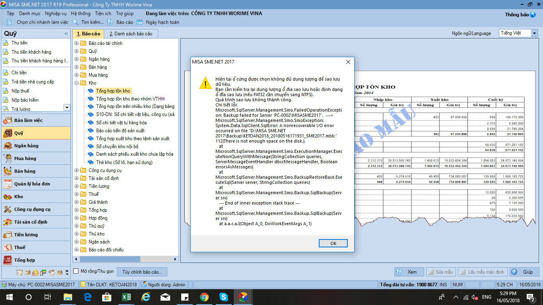
Task: Select the Ngân hàng module icon
Action: point(8,146)
